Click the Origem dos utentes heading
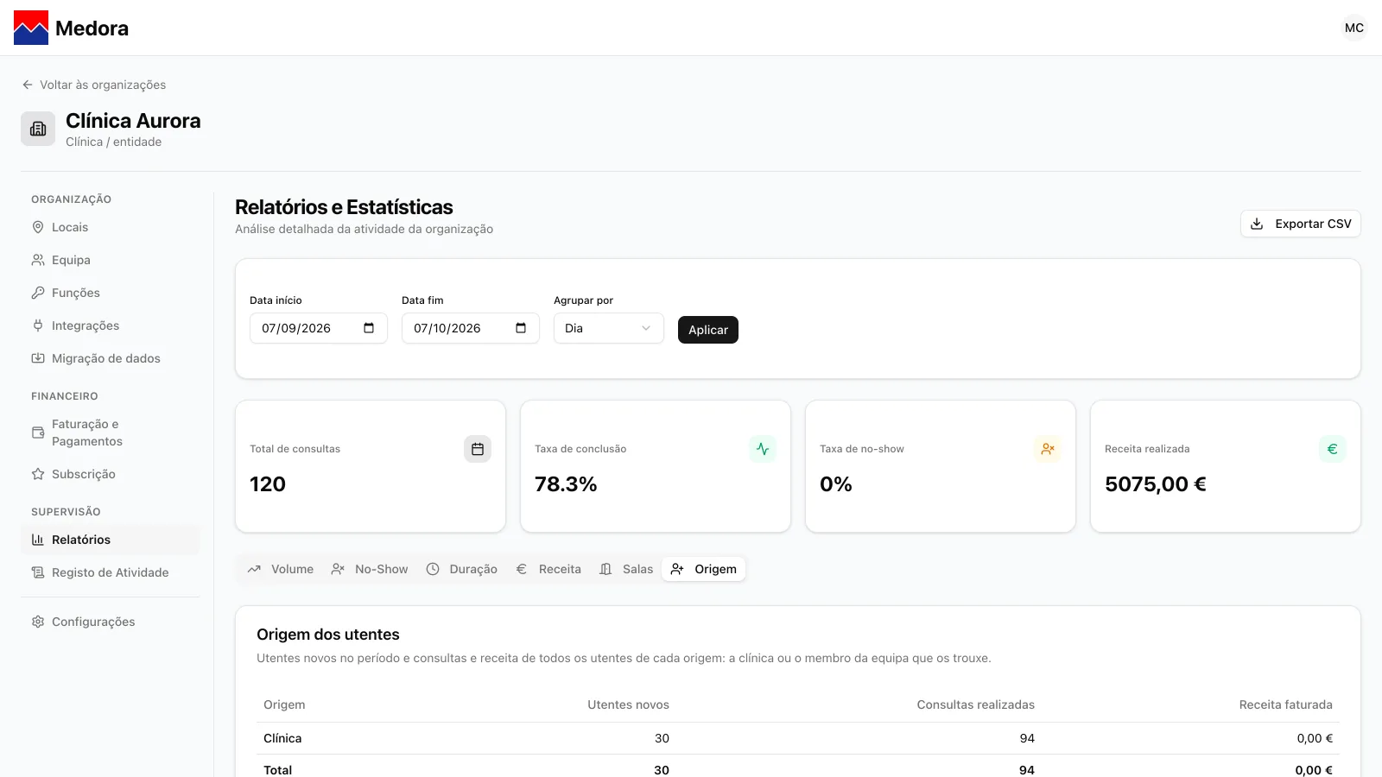Viewport: 1382px width, 777px height. (x=328, y=635)
